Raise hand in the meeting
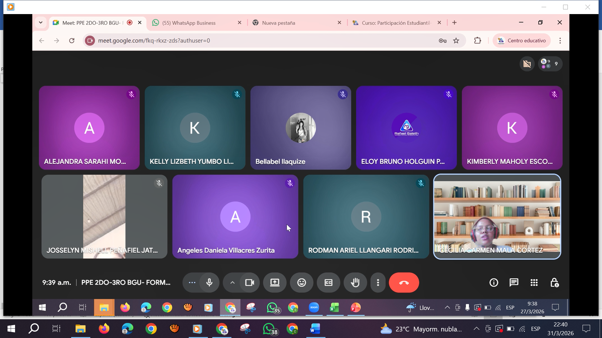Screen dimensions: 602x338 tap(355, 283)
